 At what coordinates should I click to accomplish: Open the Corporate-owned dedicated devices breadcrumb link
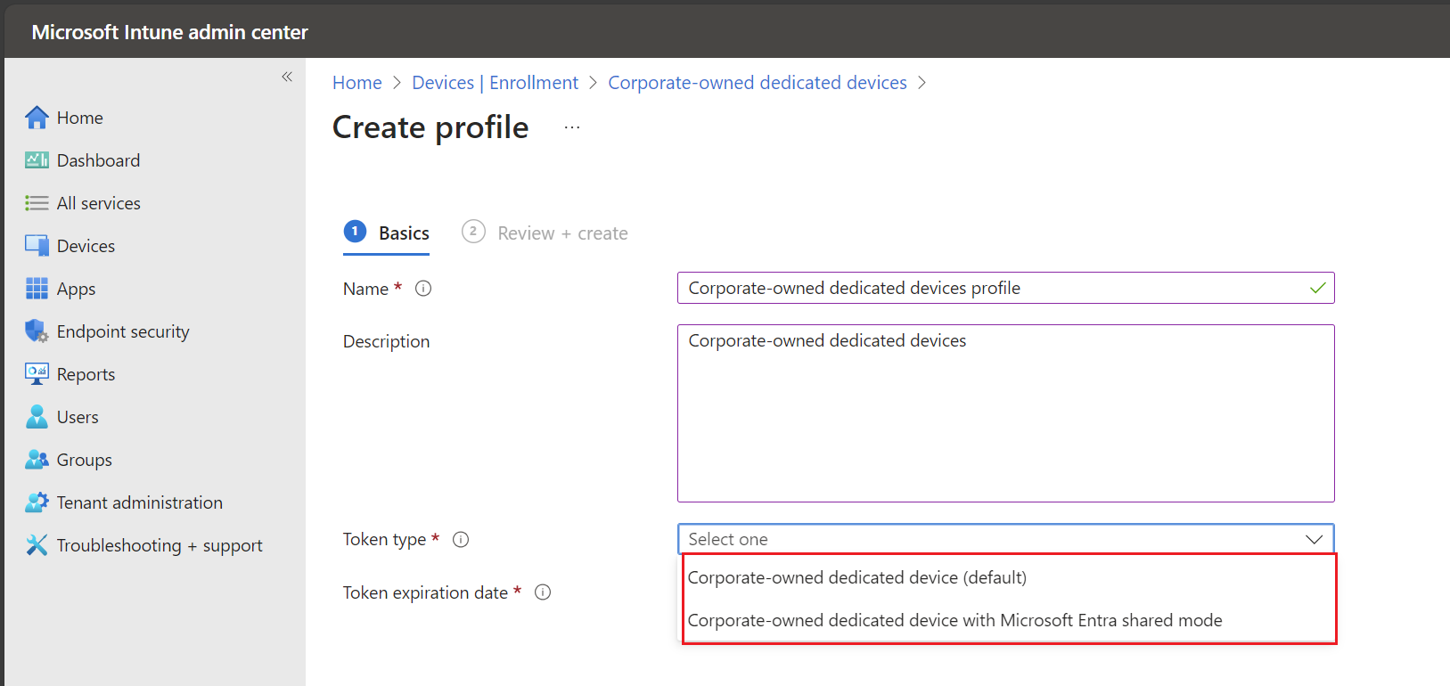coord(757,83)
